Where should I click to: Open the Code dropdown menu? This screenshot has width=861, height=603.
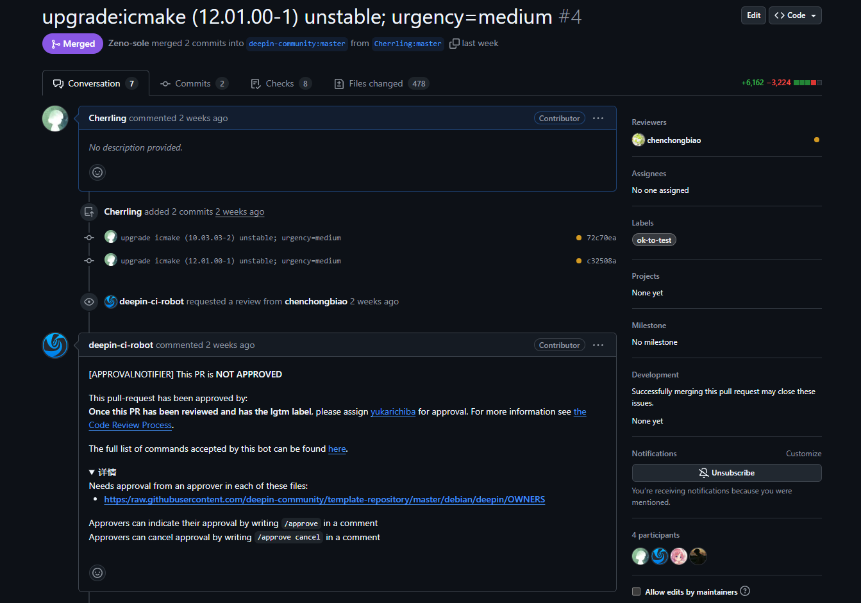[x=795, y=15]
